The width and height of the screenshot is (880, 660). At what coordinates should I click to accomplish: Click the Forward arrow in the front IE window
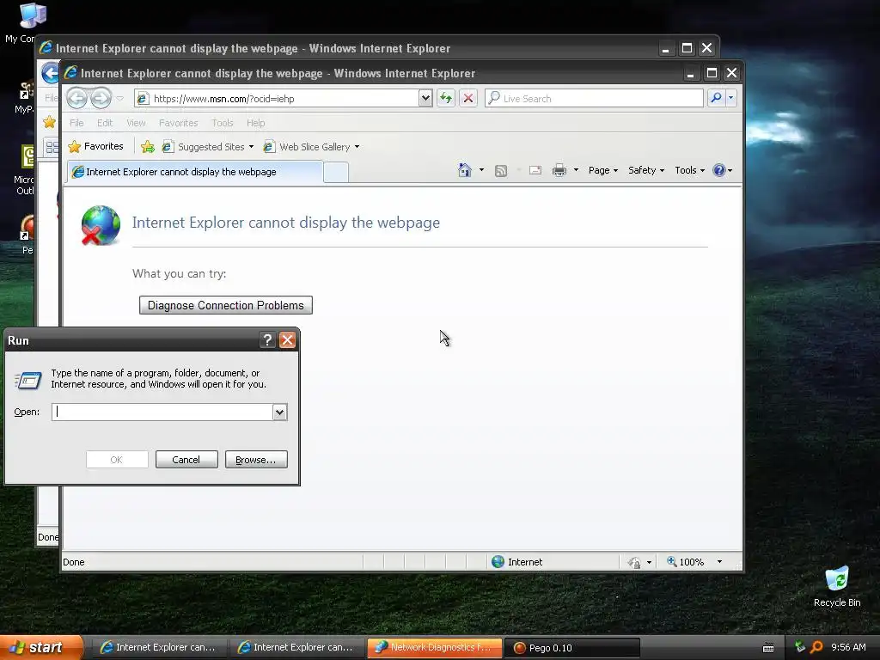point(101,98)
